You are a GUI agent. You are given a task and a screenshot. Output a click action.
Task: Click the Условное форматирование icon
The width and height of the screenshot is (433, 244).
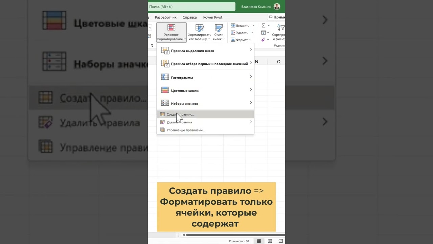172,27
